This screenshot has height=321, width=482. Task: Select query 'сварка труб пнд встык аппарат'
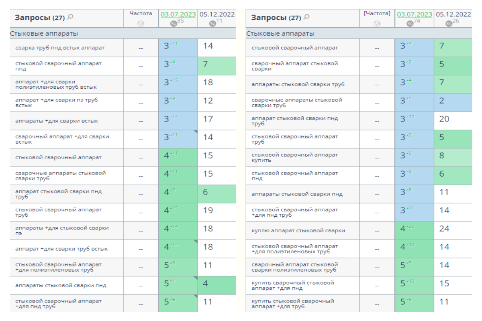pyautogui.click(x=60, y=48)
